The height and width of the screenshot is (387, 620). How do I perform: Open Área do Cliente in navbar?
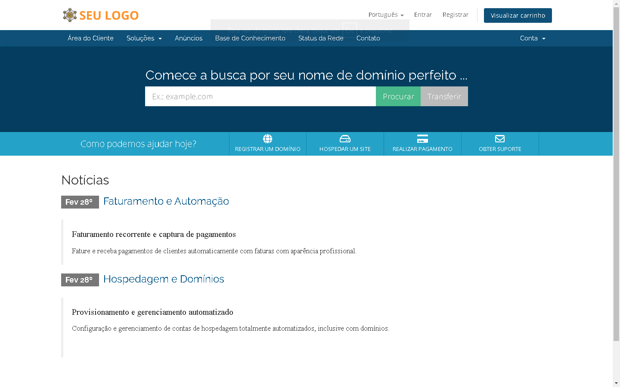click(90, 38)
